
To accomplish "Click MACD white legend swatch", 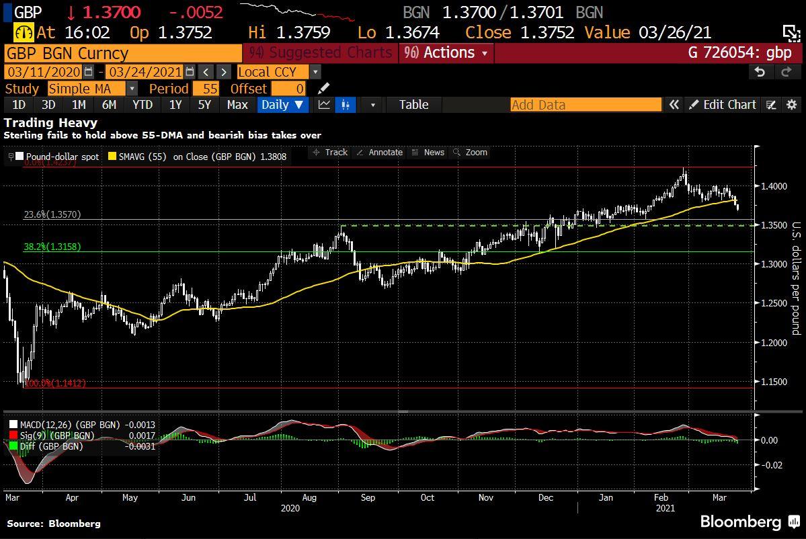I will pos(13,425).
